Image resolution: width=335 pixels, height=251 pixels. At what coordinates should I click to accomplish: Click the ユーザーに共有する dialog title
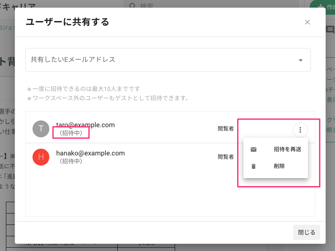(x=68, y=22)
